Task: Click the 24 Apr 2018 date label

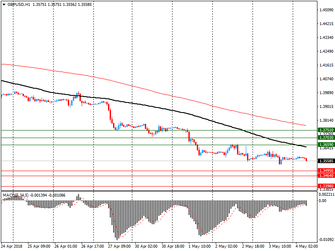Action: pyautogui.click(x=12, y=246)
